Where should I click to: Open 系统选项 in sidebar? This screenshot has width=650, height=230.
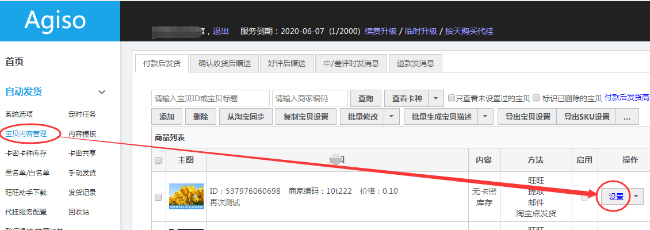pos(19,114)
